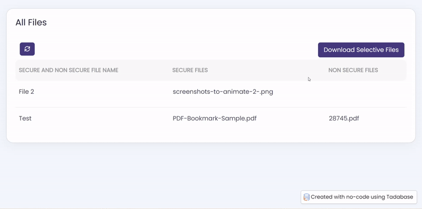Click Download Selective Files button

point(361,49)
